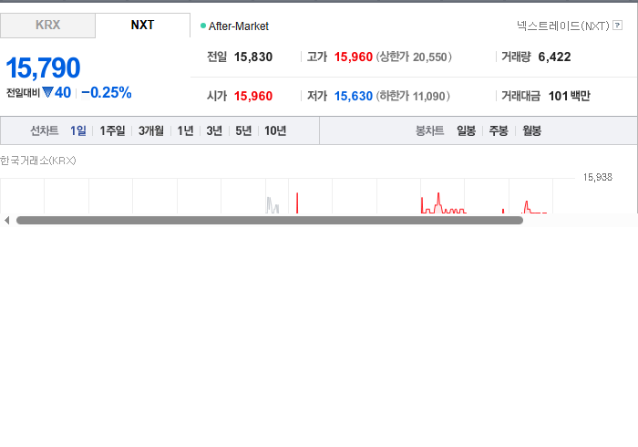Click the down triangle change indicator beside 40
Viewport: 638px width, 447px height.
(x=47, y=92)
